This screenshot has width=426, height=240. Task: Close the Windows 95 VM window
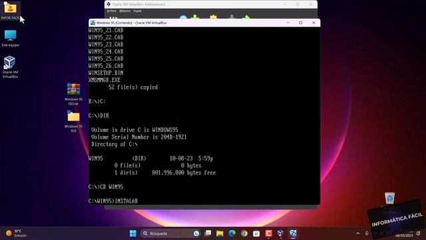[x=314, y=23]
